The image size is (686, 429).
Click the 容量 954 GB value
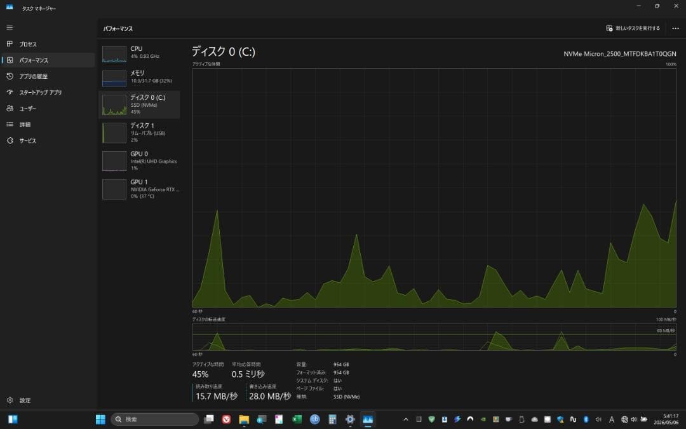coord(341,364)
